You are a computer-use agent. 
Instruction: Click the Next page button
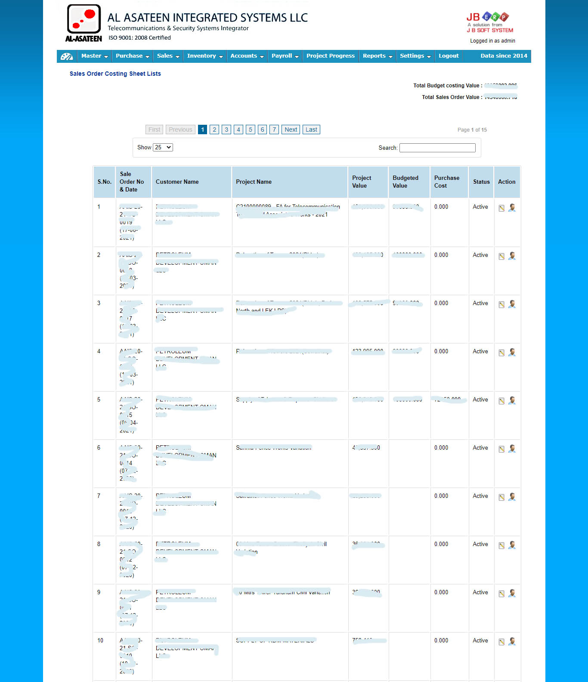291,130
